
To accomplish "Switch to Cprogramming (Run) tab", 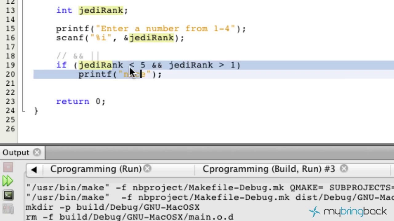I will [96, 169].
